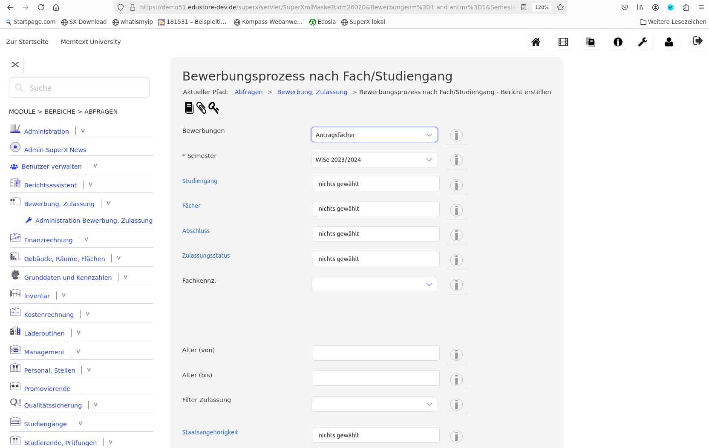Click the info icon beside Semester field
The image size is (709, 448).
click(x=456, y=160)
